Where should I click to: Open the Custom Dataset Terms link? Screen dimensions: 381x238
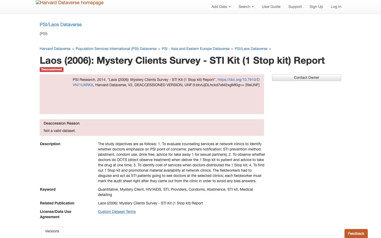click(x=117, y=212)
